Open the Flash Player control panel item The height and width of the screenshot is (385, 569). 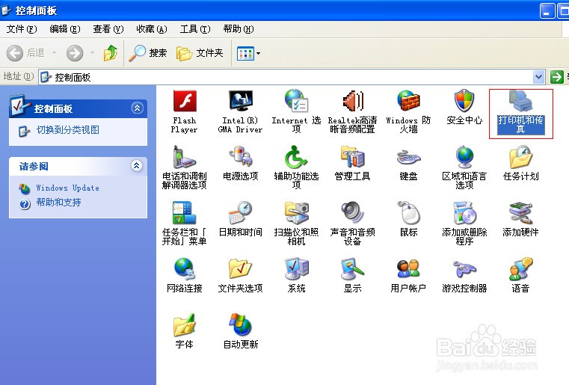(x=185, y=111)
